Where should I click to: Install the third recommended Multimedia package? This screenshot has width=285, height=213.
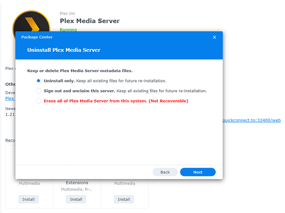pyautogui.click(x=124, y=199)
